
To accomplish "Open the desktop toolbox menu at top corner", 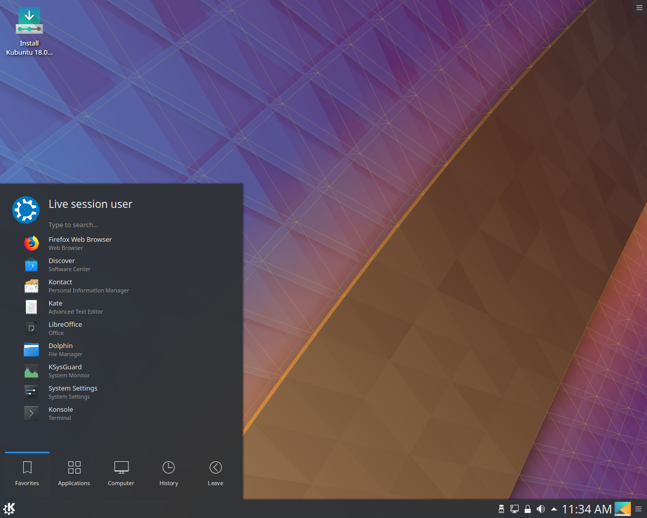I will (639, 8).
